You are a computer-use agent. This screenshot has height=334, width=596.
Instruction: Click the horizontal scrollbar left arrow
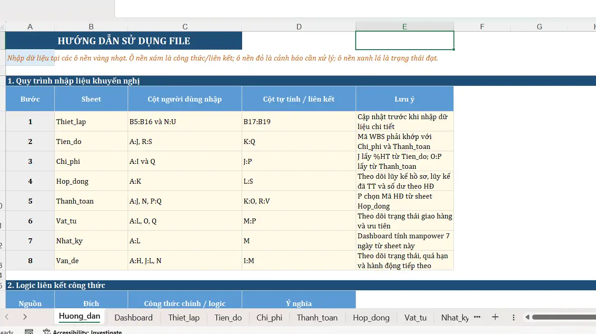click(x=527, y=317)
